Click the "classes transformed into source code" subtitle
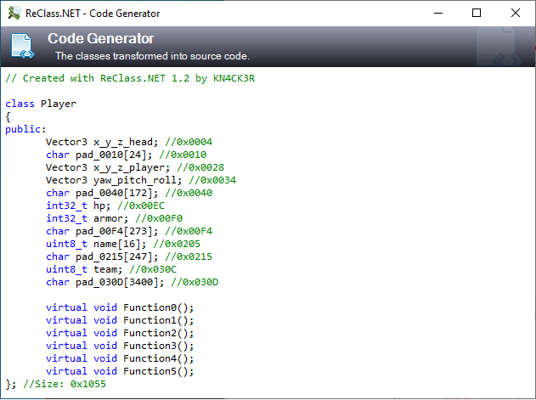Screen dimensions: 536x400 pos(152,56)
